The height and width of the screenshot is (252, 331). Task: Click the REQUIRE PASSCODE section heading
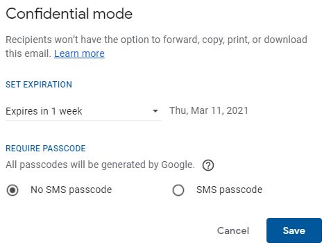[x=46, y=149]
